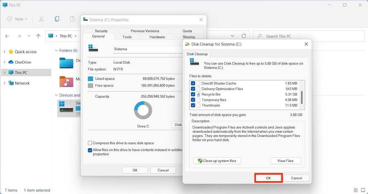Open the Previous Versions tab
Image resolution: width=368 pixels, height=194 pixels.
coord(145,31)
